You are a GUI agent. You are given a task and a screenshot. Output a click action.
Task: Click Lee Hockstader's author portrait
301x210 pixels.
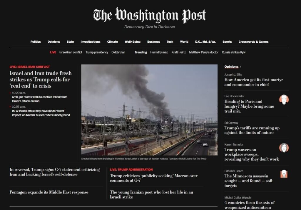(284, 99)
